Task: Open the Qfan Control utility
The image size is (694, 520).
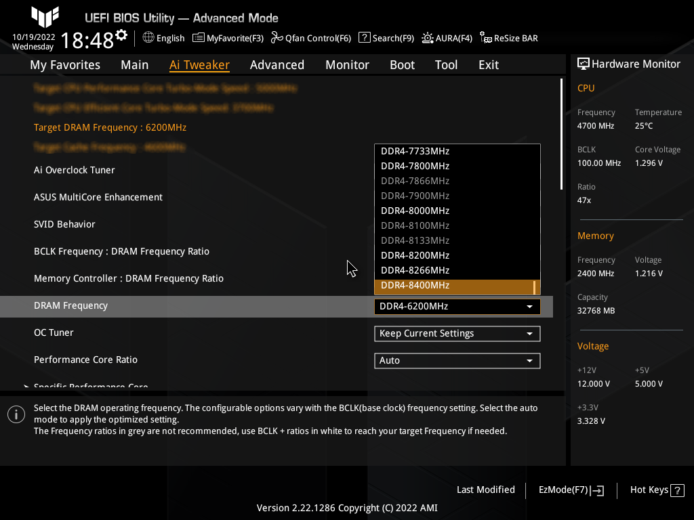Action: [310, 38]
